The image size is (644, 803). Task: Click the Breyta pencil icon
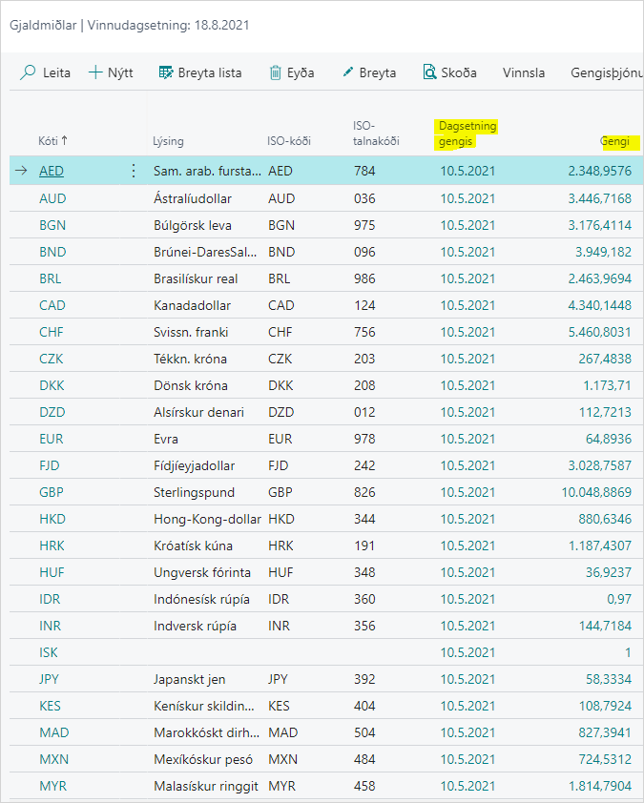tap(348, 72)
